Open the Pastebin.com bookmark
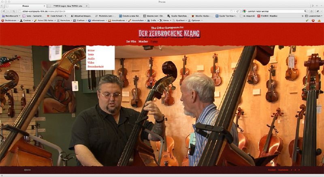324x177 pixels. point(105,16)
